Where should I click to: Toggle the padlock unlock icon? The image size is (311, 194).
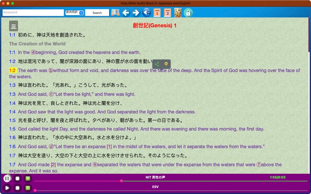[188, 13]
